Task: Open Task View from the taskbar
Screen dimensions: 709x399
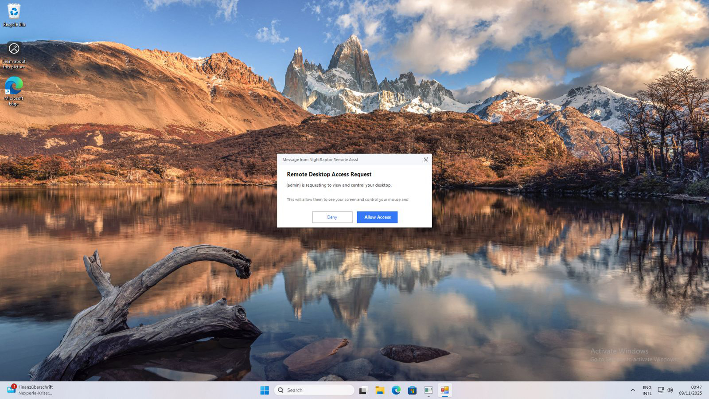Action: 363,390
